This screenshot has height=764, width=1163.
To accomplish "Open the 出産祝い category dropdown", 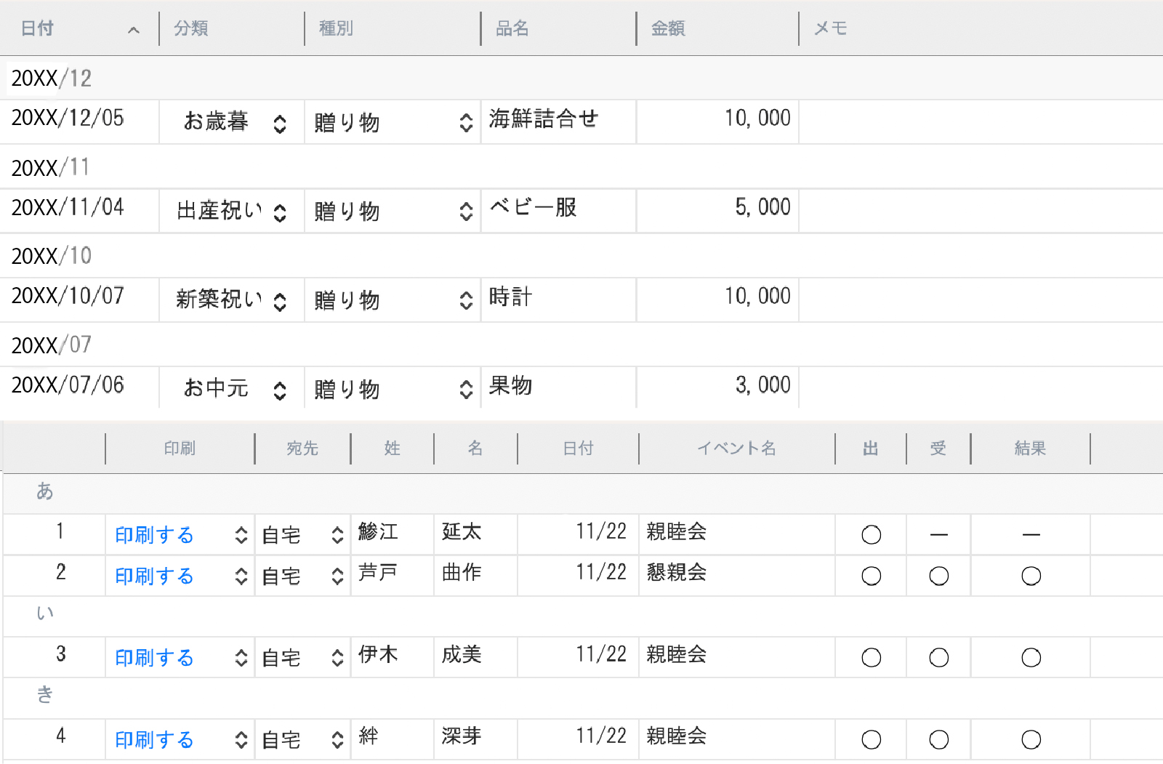I will coord(280,212).
